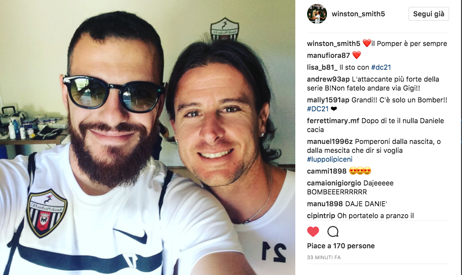Open manufiora87 commenter profile
Screen dimensions: 462x275
click(328, 55)
